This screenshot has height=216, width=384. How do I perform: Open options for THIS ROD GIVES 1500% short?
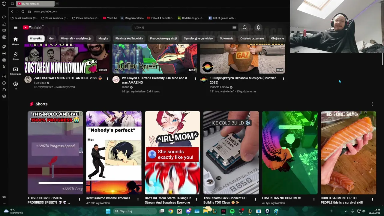(x=79, y=199)
